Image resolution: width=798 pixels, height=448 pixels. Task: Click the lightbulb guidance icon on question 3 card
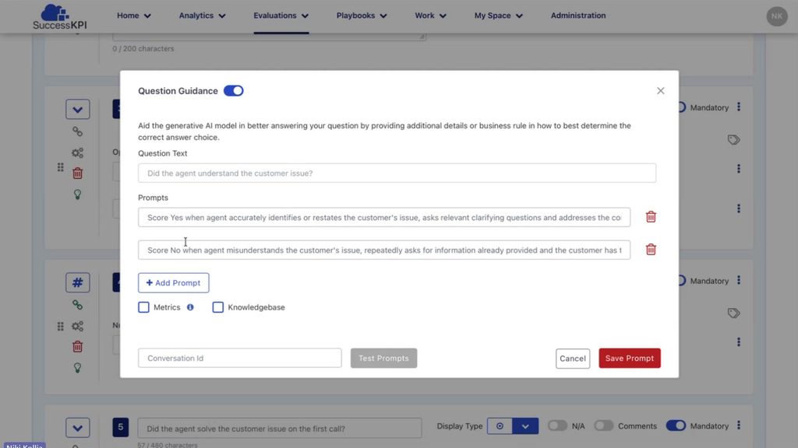(77, 194)
